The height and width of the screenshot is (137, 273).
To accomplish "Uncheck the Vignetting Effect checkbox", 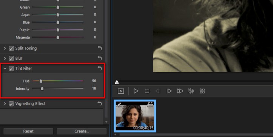I will coord(11,104).
